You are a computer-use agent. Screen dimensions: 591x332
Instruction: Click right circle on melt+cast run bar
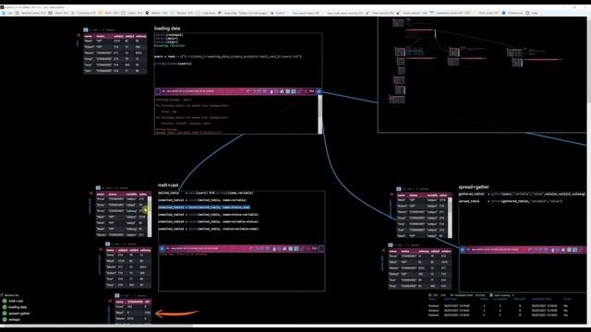[321, 248]
